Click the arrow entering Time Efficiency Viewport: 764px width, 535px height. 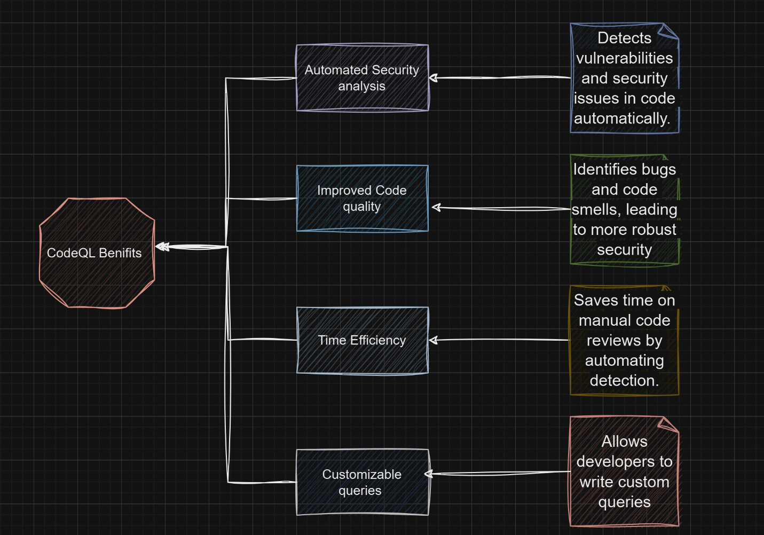point(434,340)
